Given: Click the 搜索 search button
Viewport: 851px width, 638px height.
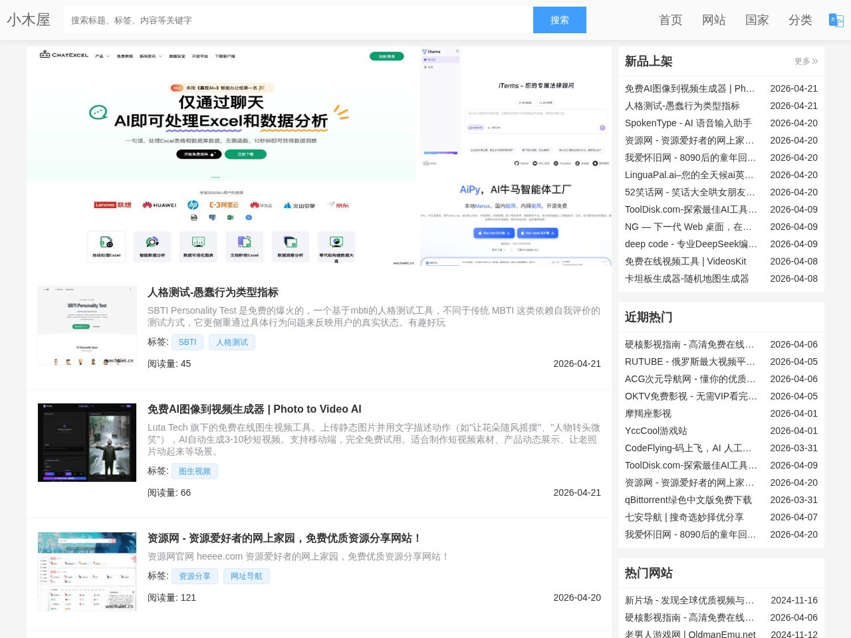Looking at the screenshot, I should [559, 20].
